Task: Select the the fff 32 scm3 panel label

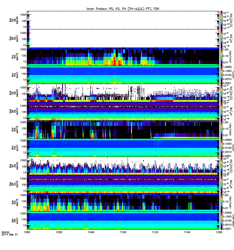Action: click(x=14, y=184)
